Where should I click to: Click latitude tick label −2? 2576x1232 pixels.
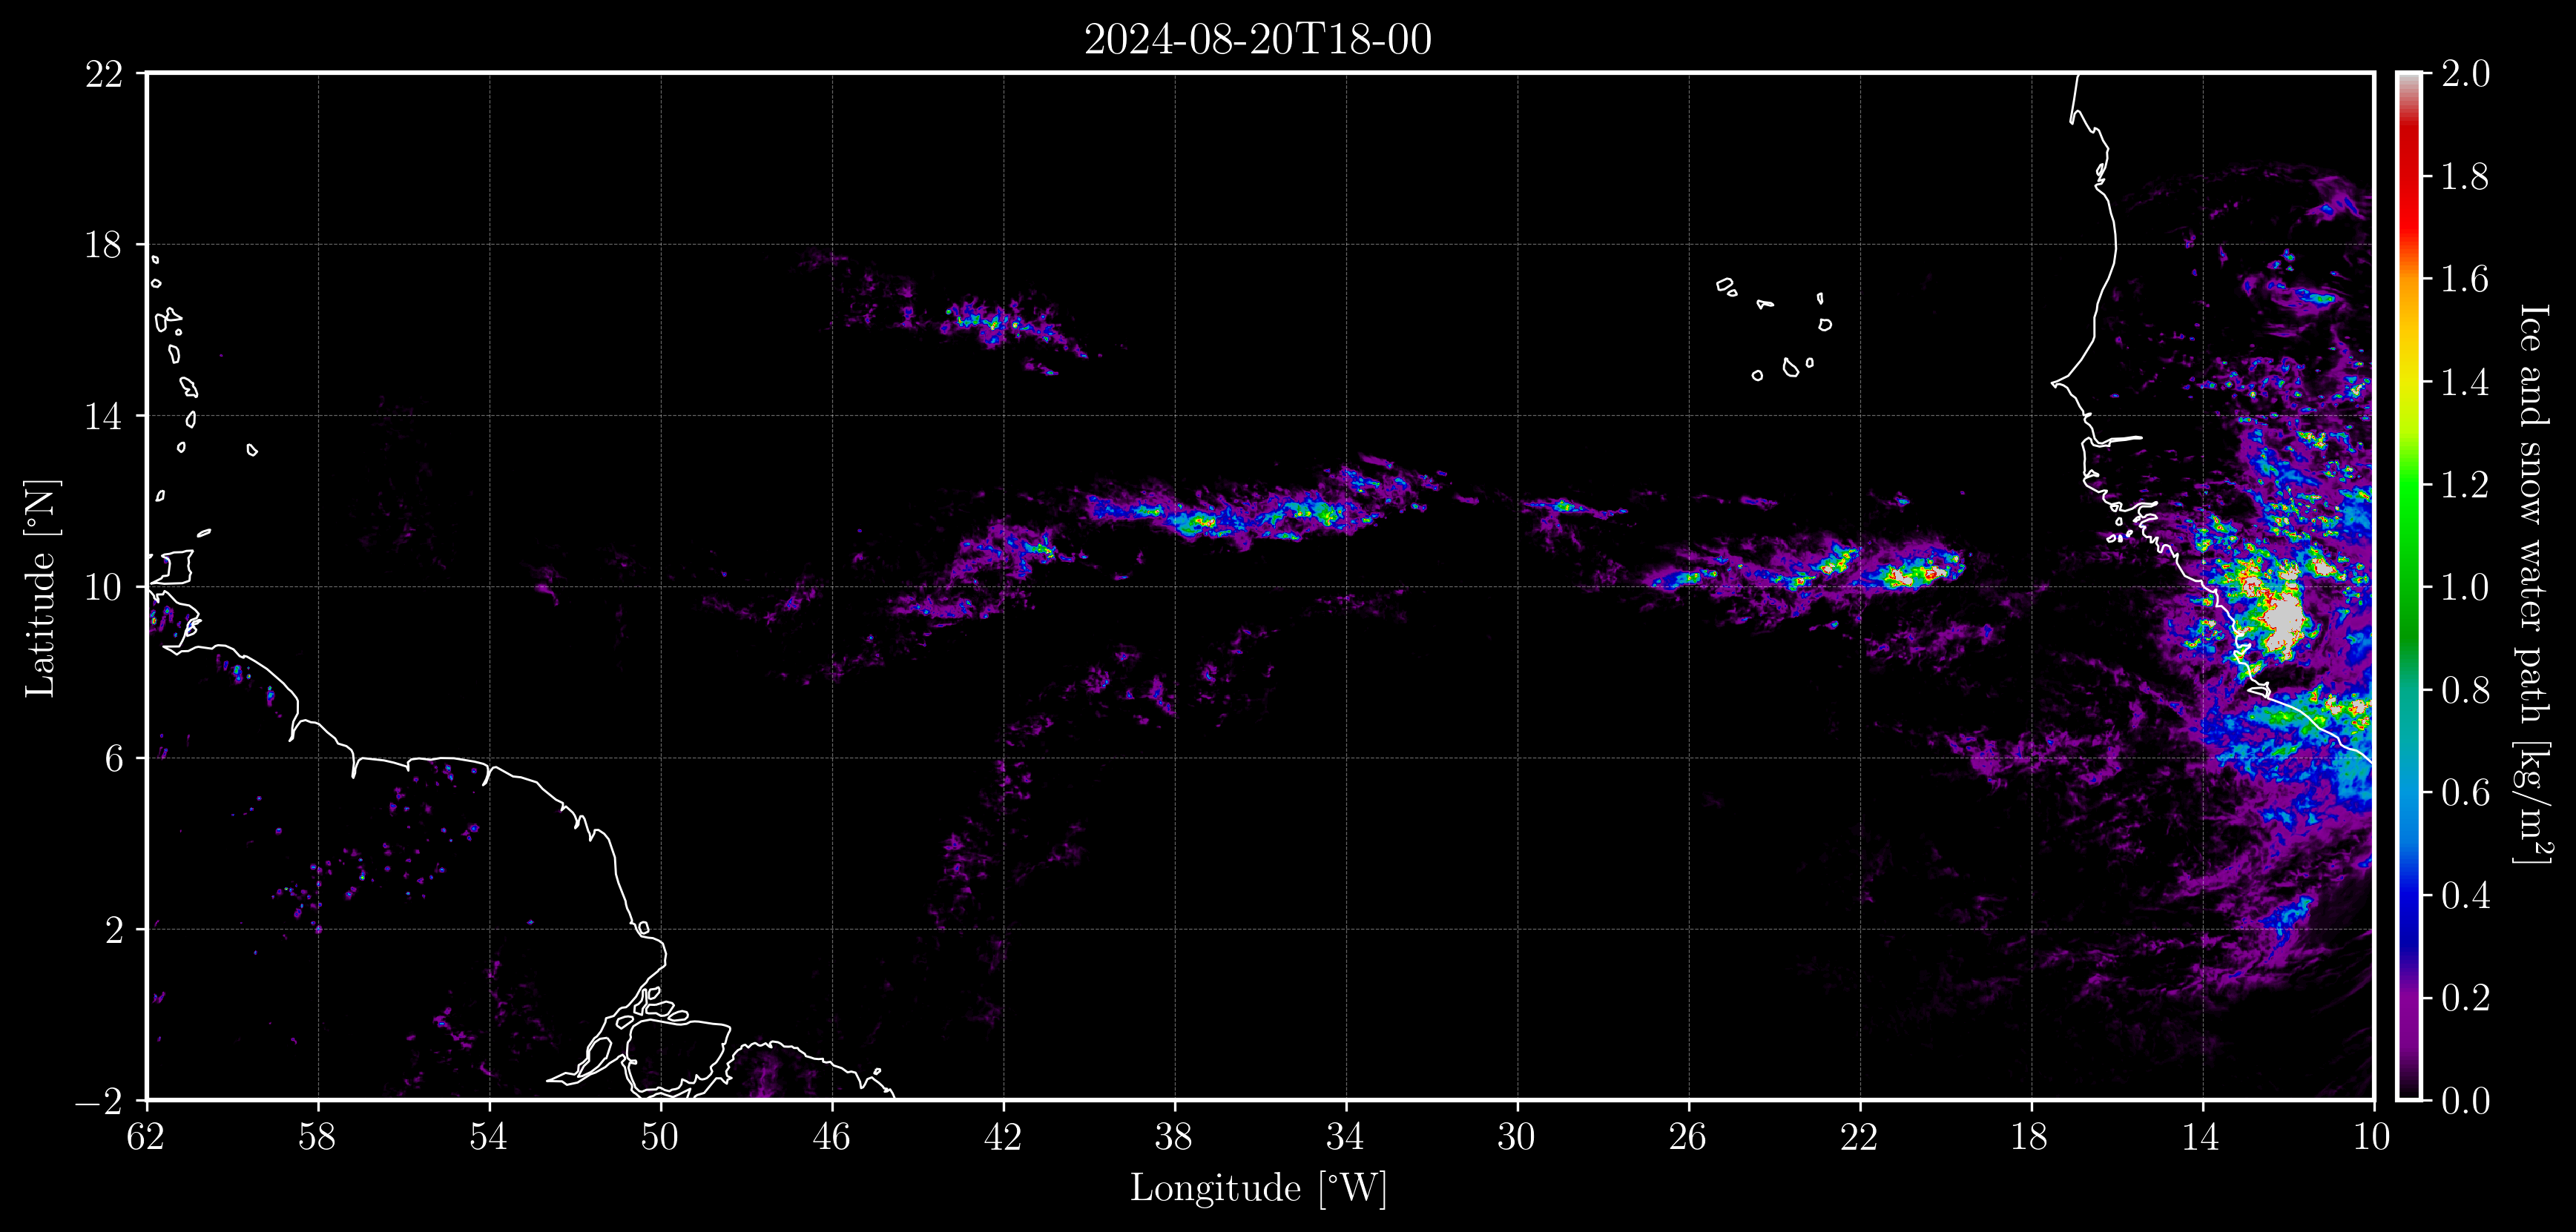[98, 1100]
